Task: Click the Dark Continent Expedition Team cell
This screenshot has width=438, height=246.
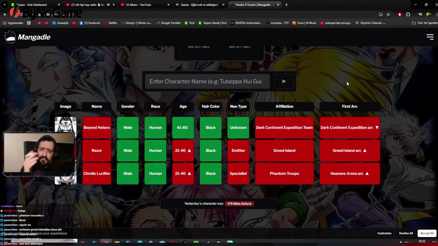Action: [x=284, y=127]
